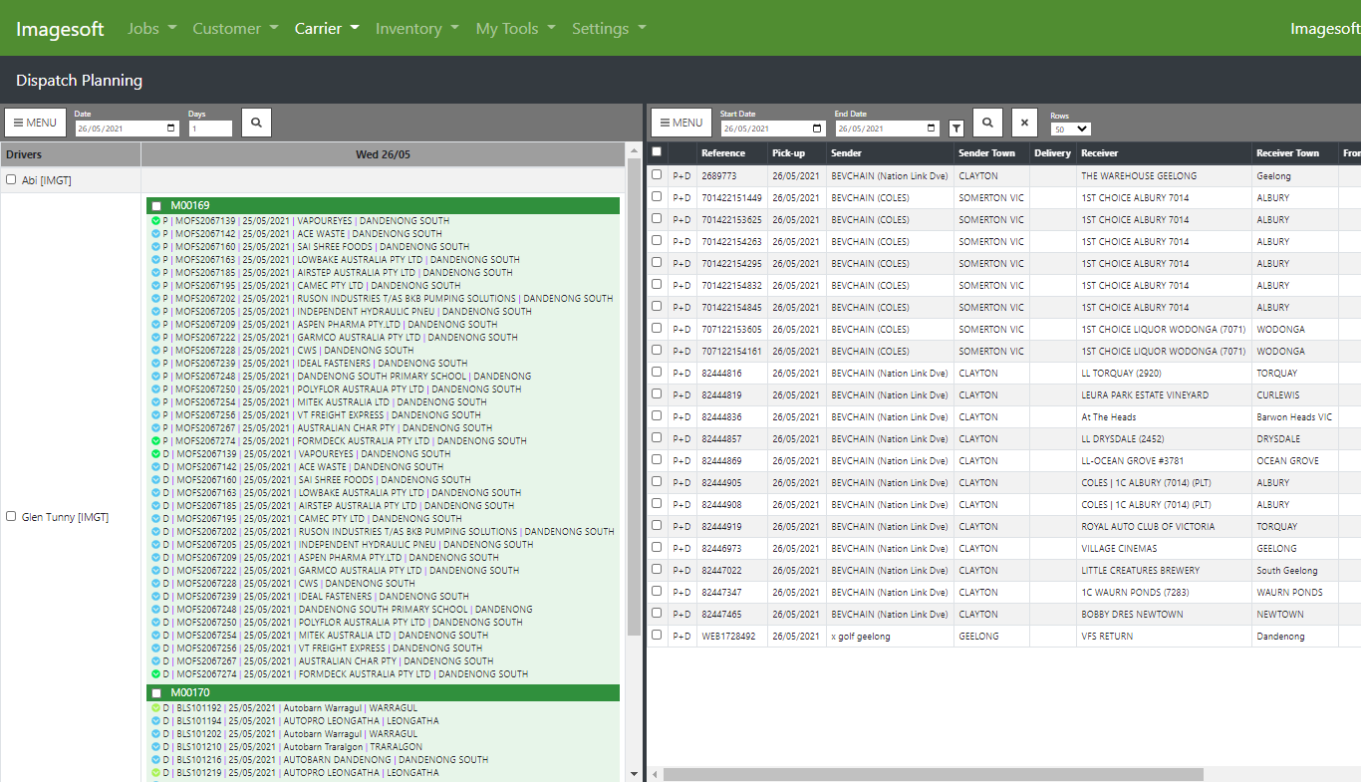This screenshot has width=1361, height=782.
Task: Click status icon of P MOFS2067160 SAI SHREE FOODS
Action: coord(156,246)
